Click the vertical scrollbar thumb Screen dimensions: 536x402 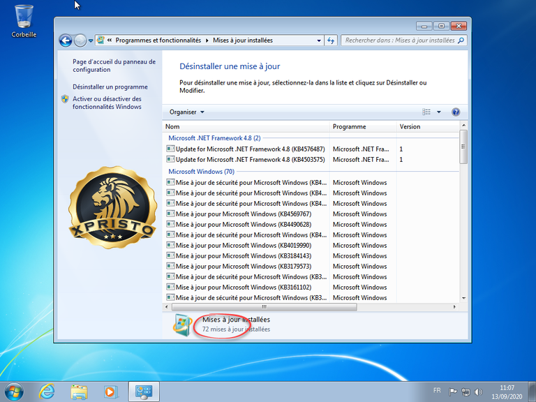coord(463,147)
